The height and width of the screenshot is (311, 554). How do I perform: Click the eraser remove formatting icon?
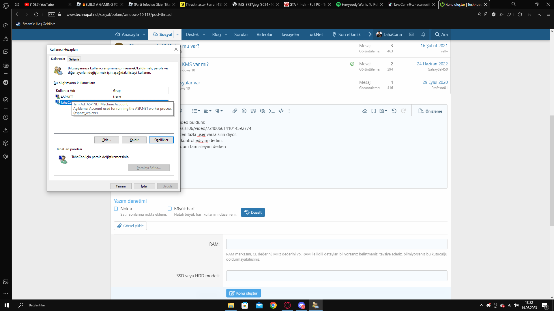364,111
